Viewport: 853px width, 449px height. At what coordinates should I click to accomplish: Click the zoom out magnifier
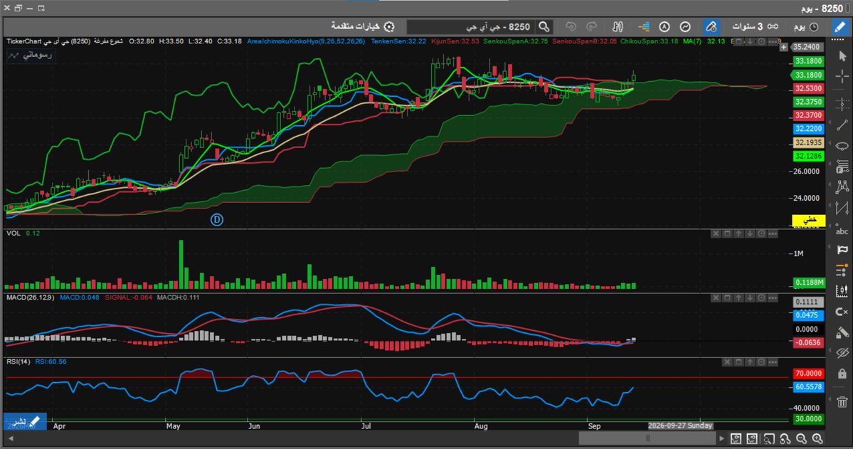pos(801,438)
